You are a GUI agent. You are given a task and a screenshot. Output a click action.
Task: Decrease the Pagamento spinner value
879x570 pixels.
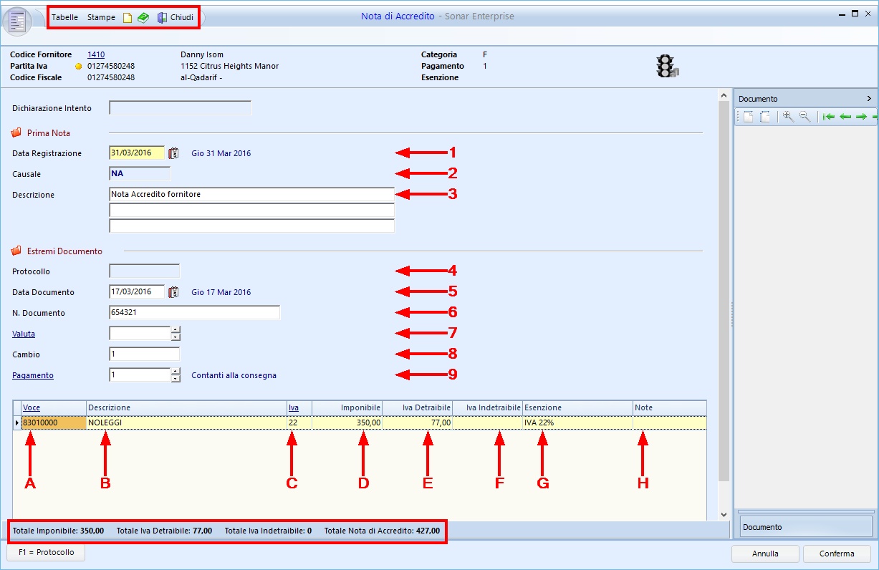pyautogui.click(x=176, y=379)
